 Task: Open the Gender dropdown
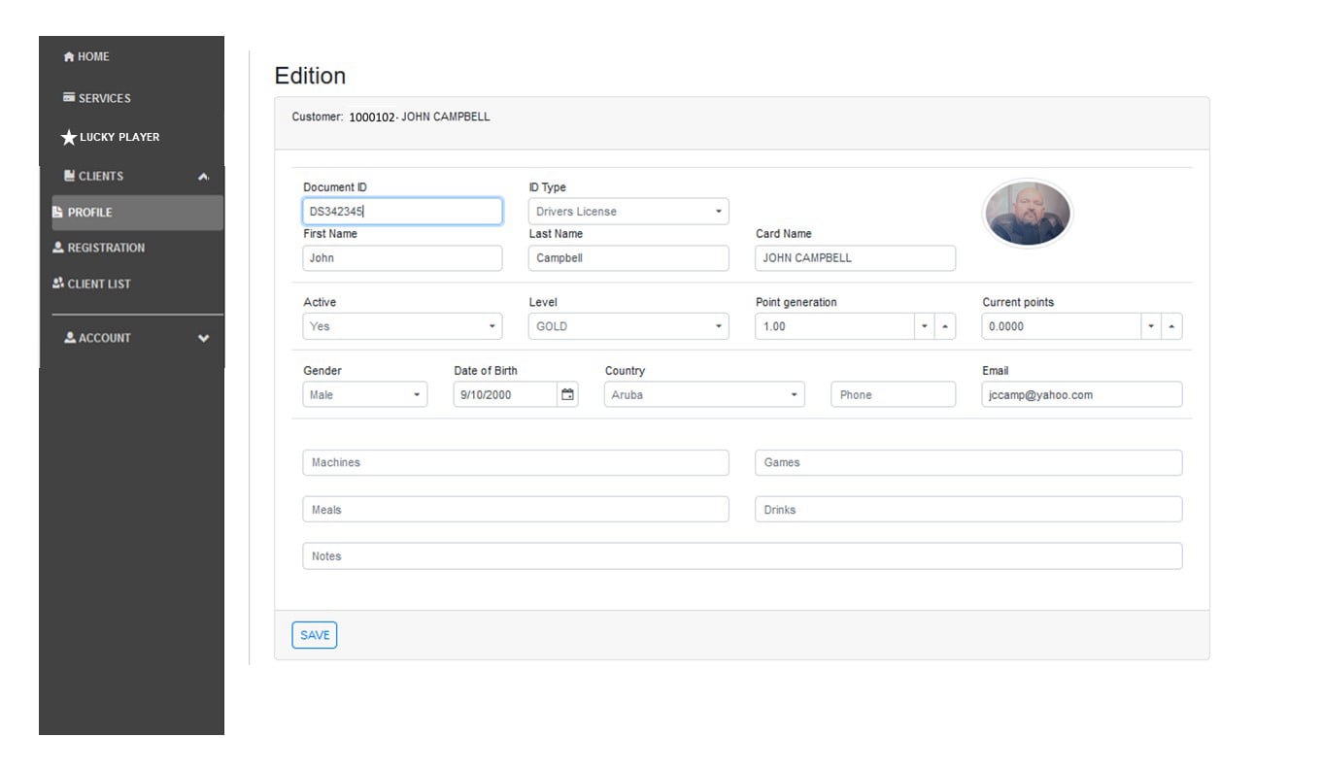(364, 395)
